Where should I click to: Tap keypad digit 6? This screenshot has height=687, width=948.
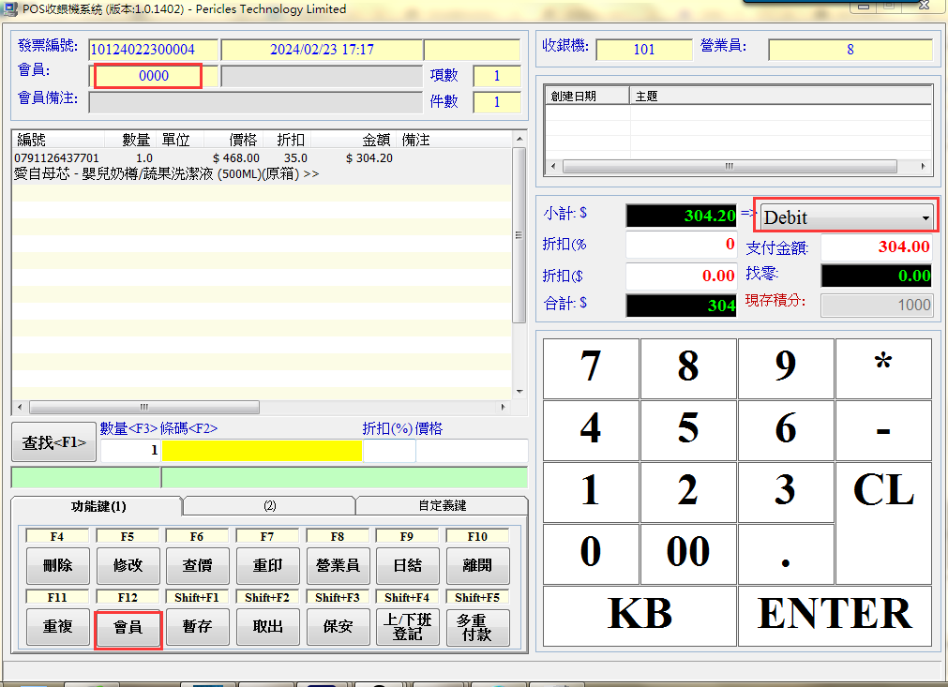coord(786,429)
